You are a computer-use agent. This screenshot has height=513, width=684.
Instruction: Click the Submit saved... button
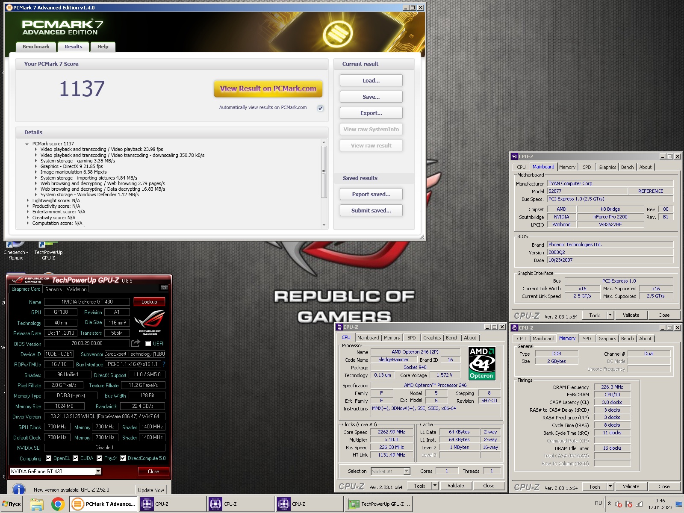click(x=371, y=210)
